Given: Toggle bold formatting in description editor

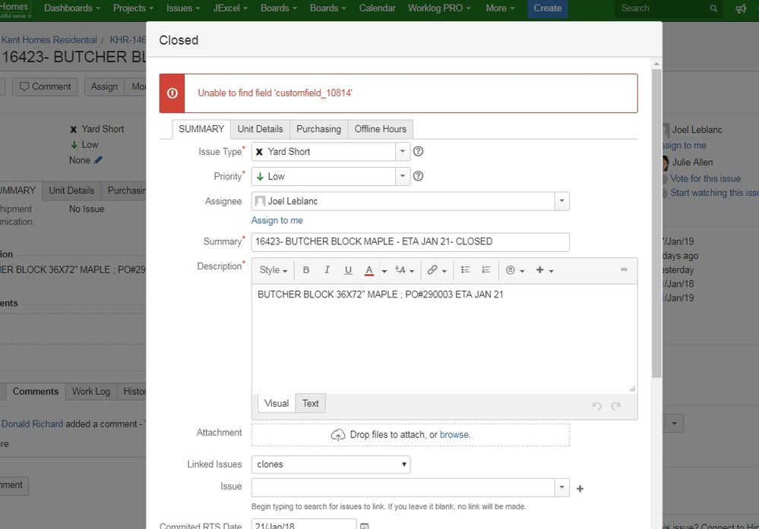Looking at the screenshot, I should click(x=306, y=270).
